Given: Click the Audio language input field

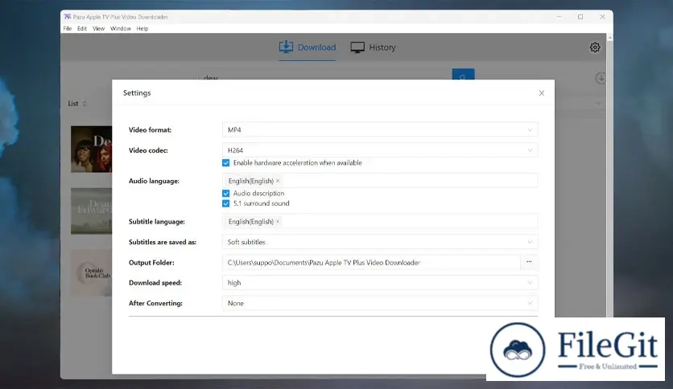Looking at the screenshot, I should pos(380,181).
